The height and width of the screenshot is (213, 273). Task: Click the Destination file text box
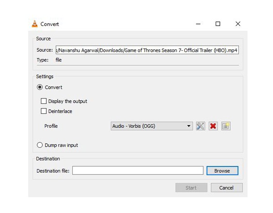point(137,171)
